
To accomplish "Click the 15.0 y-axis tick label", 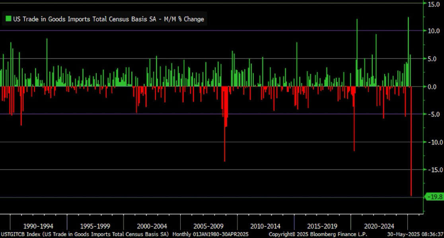I will (x=433, y=4).
